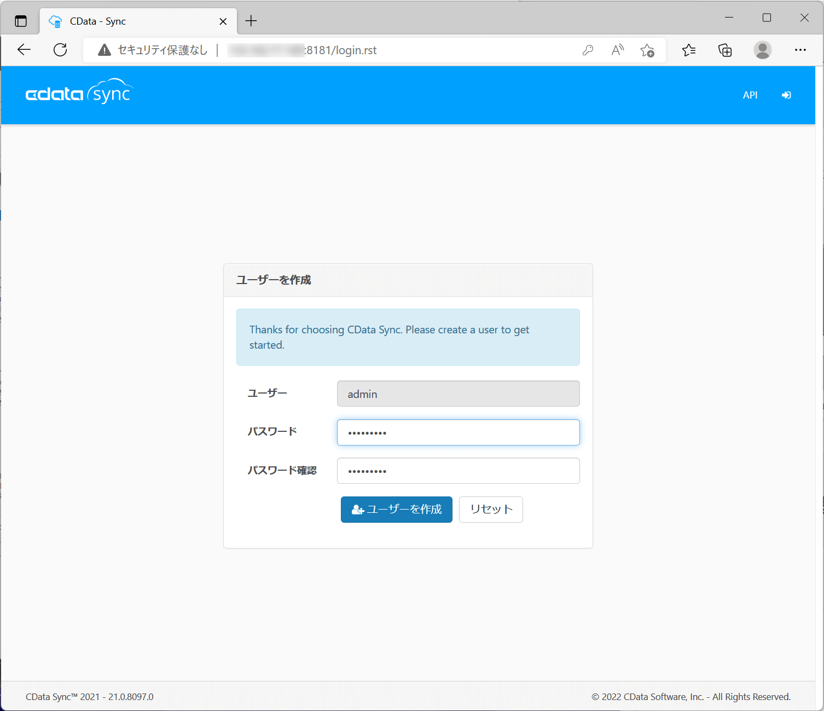Maximize the browser window
824x711 pixels.
[767, 18]
